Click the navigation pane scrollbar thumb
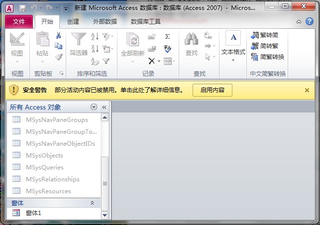This screenshot has height=225, width=320. [x=105, y=184]
